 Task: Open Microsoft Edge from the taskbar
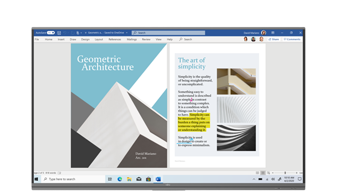click(120, 179)
